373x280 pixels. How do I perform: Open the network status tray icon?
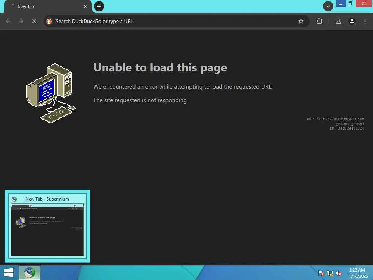[330, 273]
